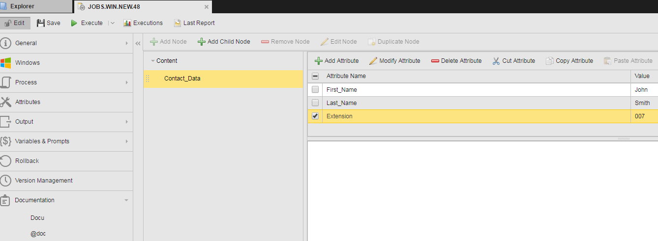Viewport: 658px width, 241px height.
Task: Open the Process section
Action: coord(66,82)
